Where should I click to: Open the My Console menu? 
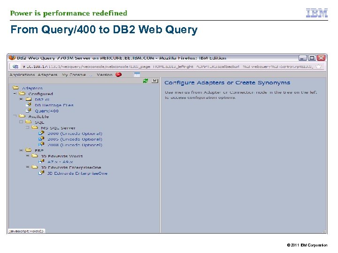[74, 75]
